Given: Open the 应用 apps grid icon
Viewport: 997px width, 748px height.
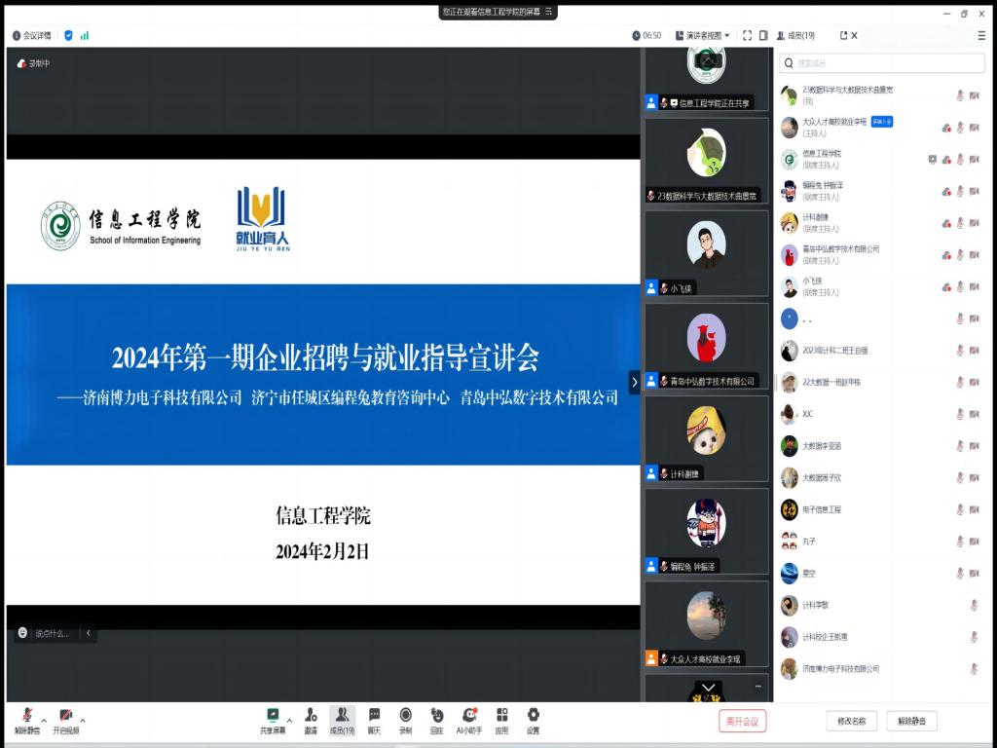Looking at the screenshot, I should pos(501,720).
